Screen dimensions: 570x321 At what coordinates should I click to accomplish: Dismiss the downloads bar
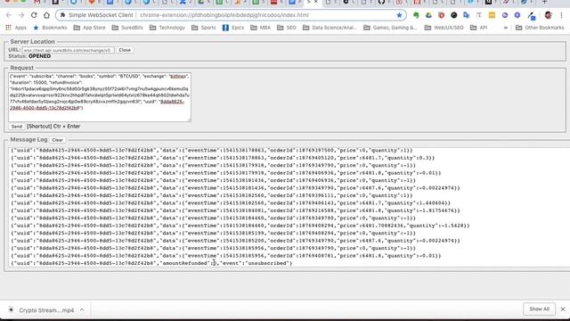click(x=563, y=309)
